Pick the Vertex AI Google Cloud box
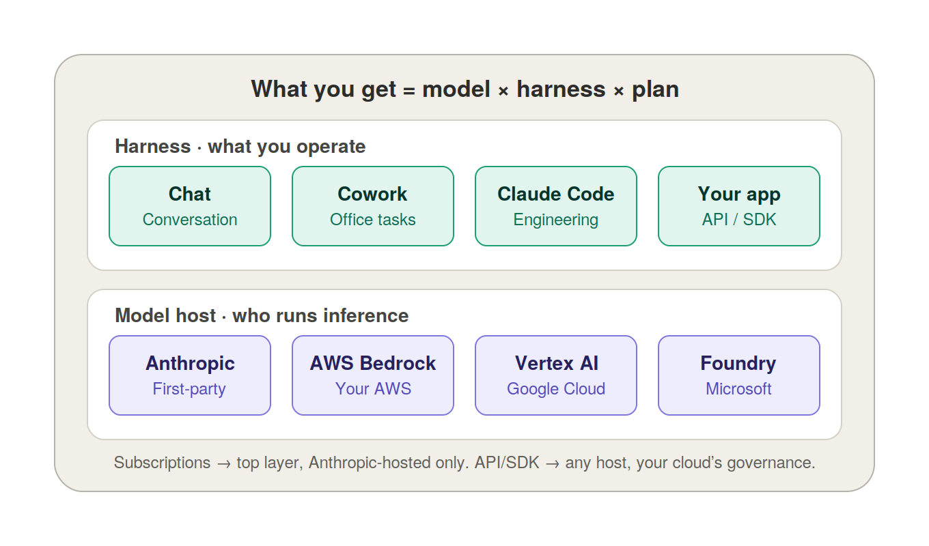Image resolution: width=929 pixels, height=546 pixels. [x=556, y=375]
